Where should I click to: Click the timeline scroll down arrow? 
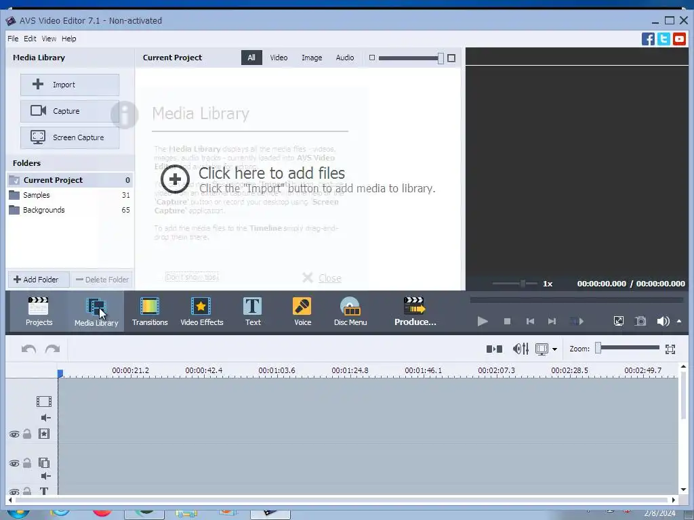click(683, 490)
